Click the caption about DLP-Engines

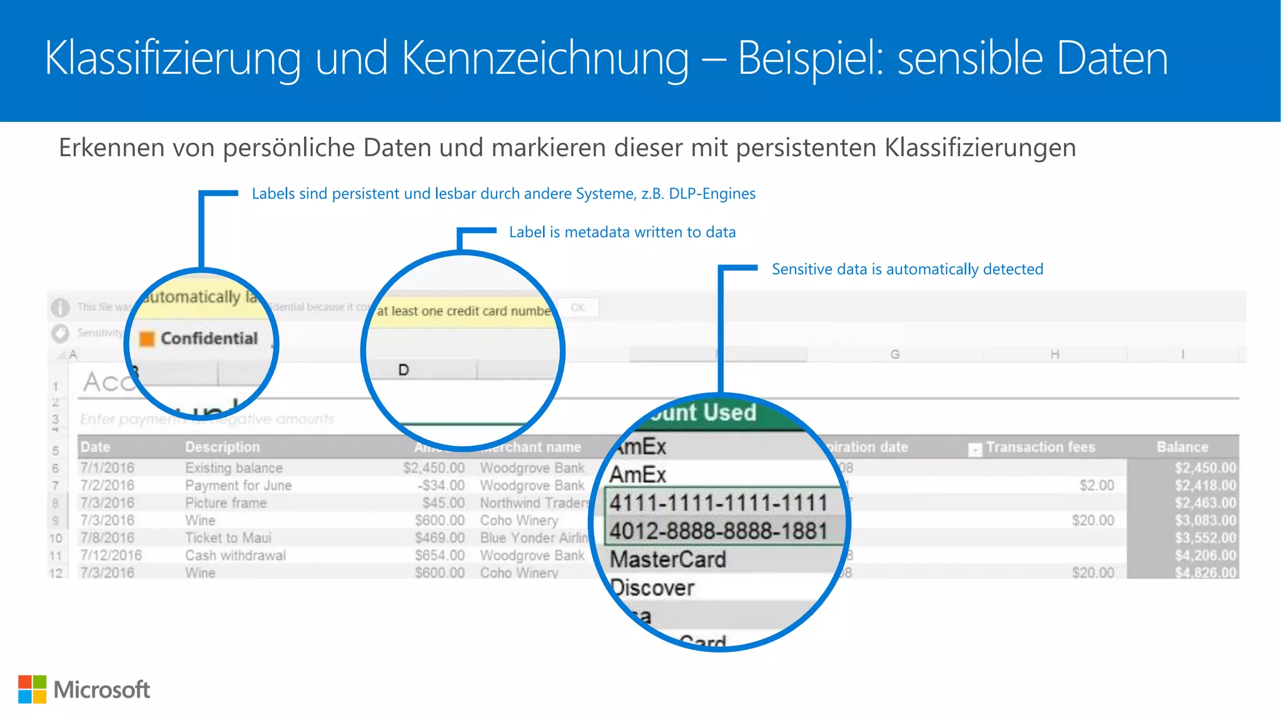point(504,194)
